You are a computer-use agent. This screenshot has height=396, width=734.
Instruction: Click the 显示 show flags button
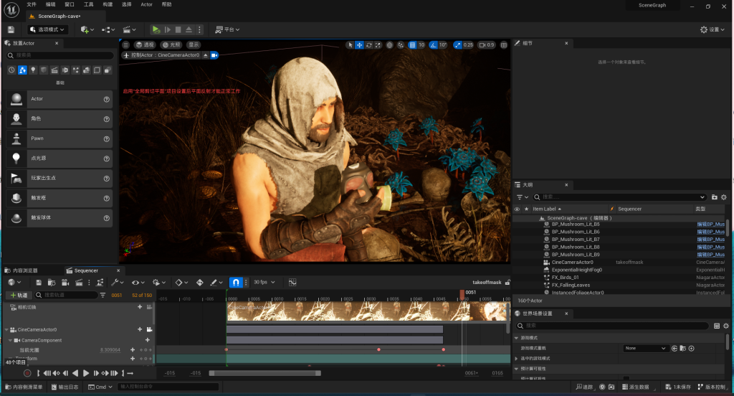(x=194, y=45)
